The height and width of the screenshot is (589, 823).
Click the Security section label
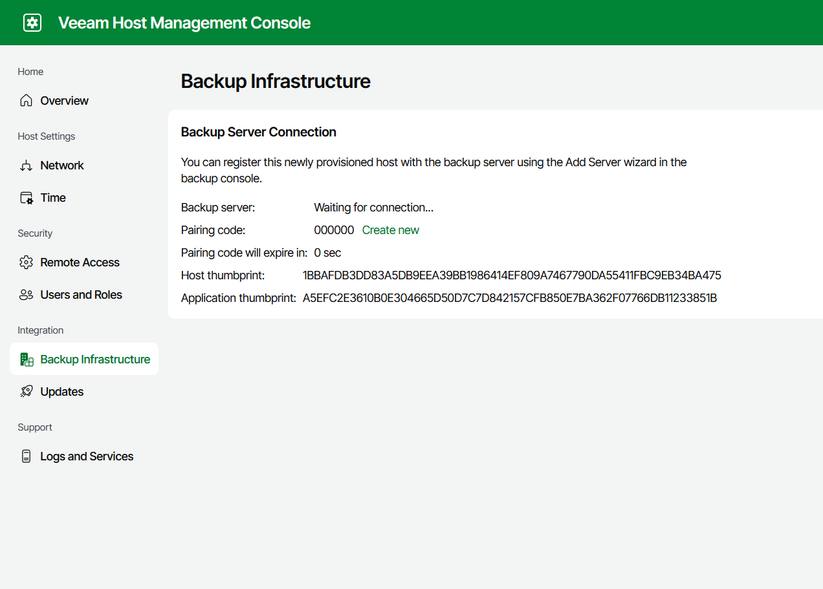pos(35,233)
